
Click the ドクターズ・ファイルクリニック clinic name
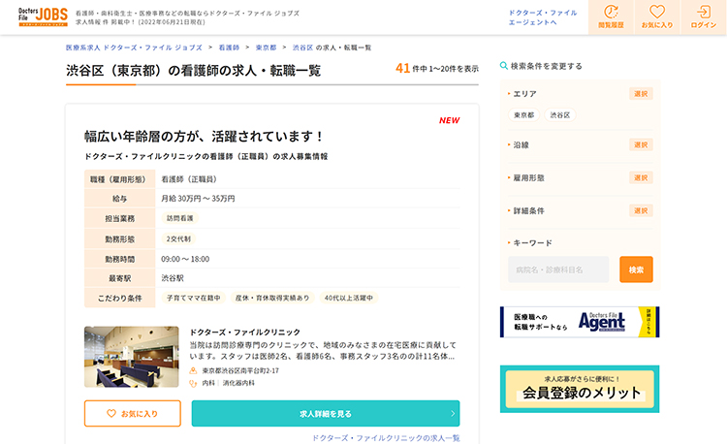[x=245, y=332]
